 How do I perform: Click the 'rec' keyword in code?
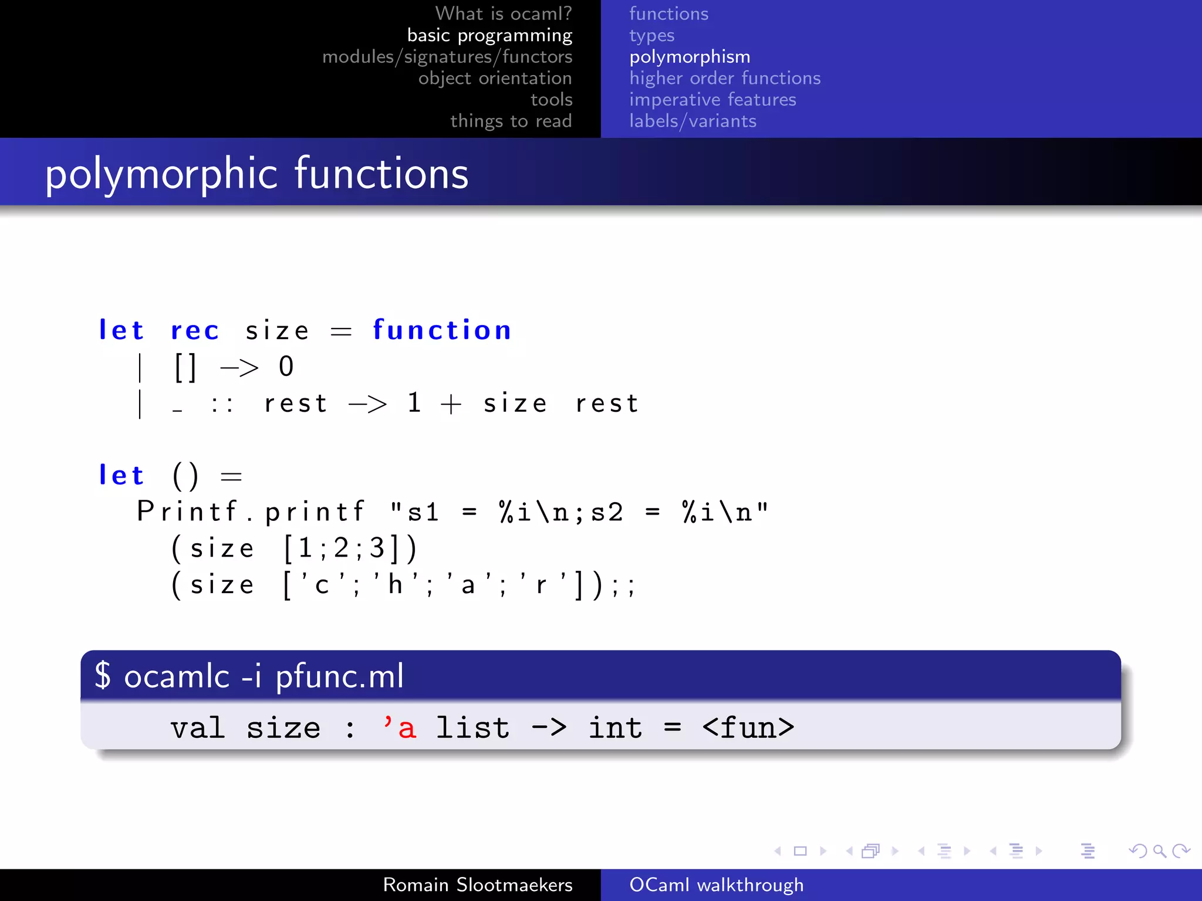[195, 331]
